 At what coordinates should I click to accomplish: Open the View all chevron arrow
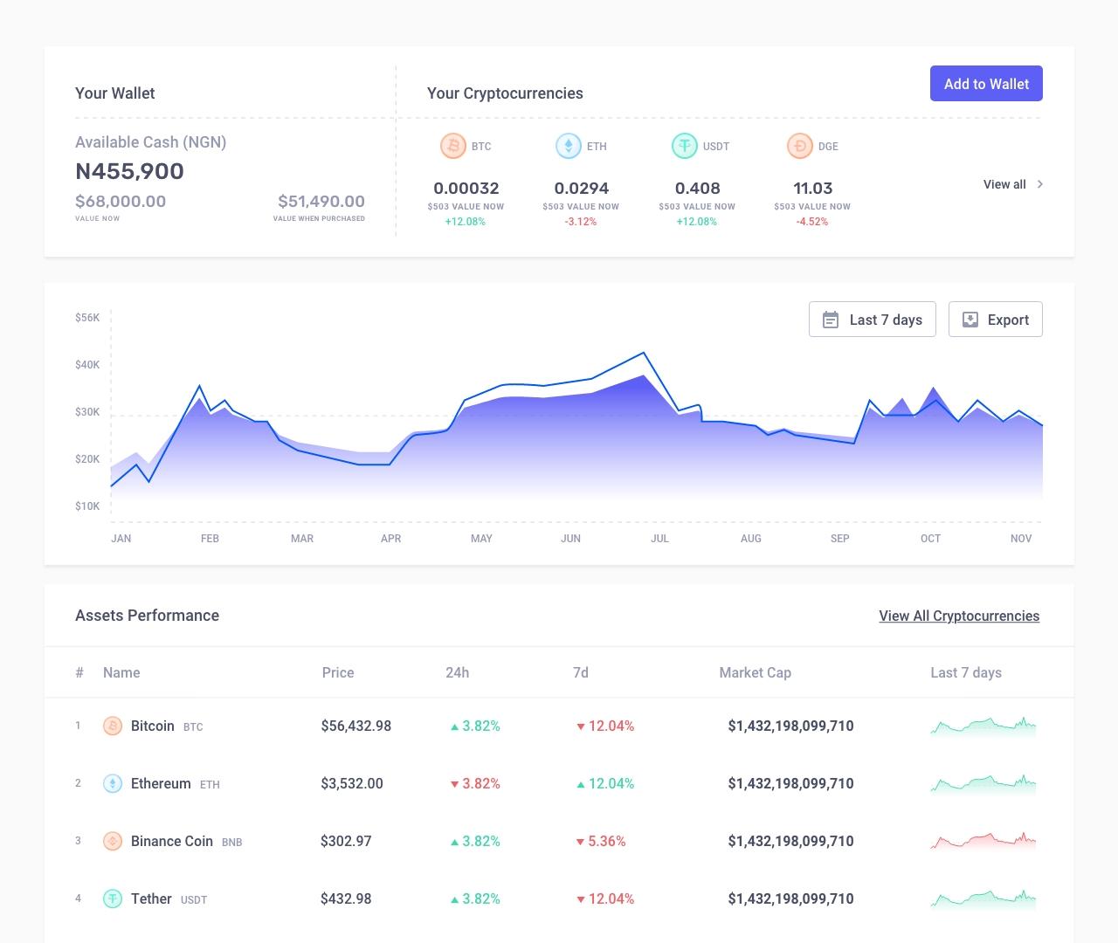(x=1039, y=184)
